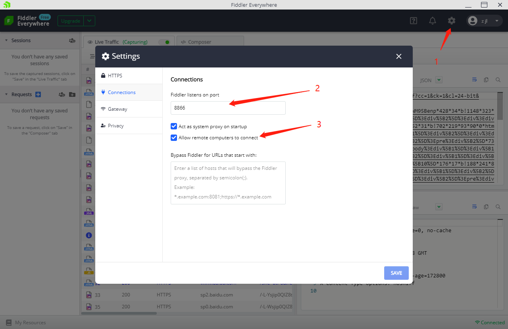Copy content in the upper inspector
508x329 pixels.
click(x=486, y=80)
